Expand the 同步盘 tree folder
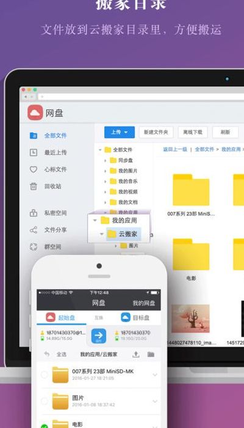This screenshot has width=244, height=428. (x=105, y=160)
